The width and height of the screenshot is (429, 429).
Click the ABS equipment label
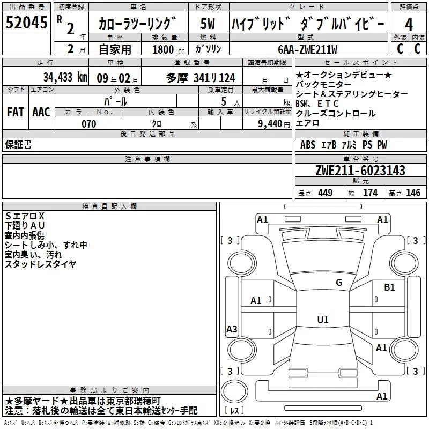point(308,144)
